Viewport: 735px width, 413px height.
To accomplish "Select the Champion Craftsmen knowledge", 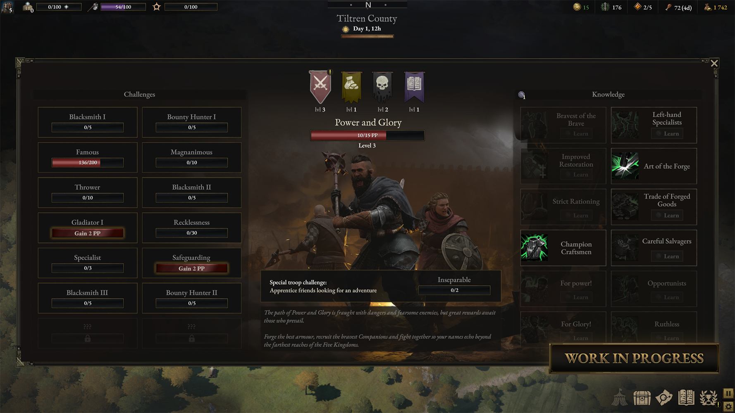I will coord(563,248).
